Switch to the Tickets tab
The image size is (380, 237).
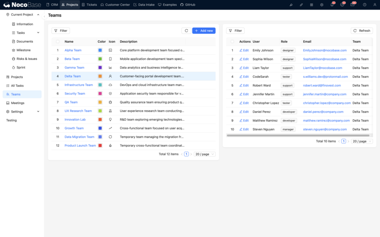click(x=89, y=4)
